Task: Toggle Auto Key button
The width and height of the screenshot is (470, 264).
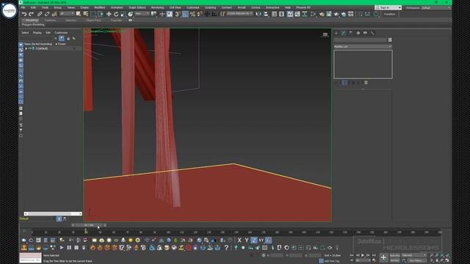Action: [394, 256]
